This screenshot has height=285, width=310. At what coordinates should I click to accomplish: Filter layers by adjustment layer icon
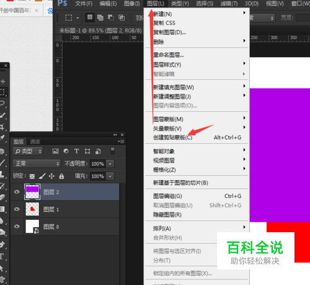click(x=66, y=152)
